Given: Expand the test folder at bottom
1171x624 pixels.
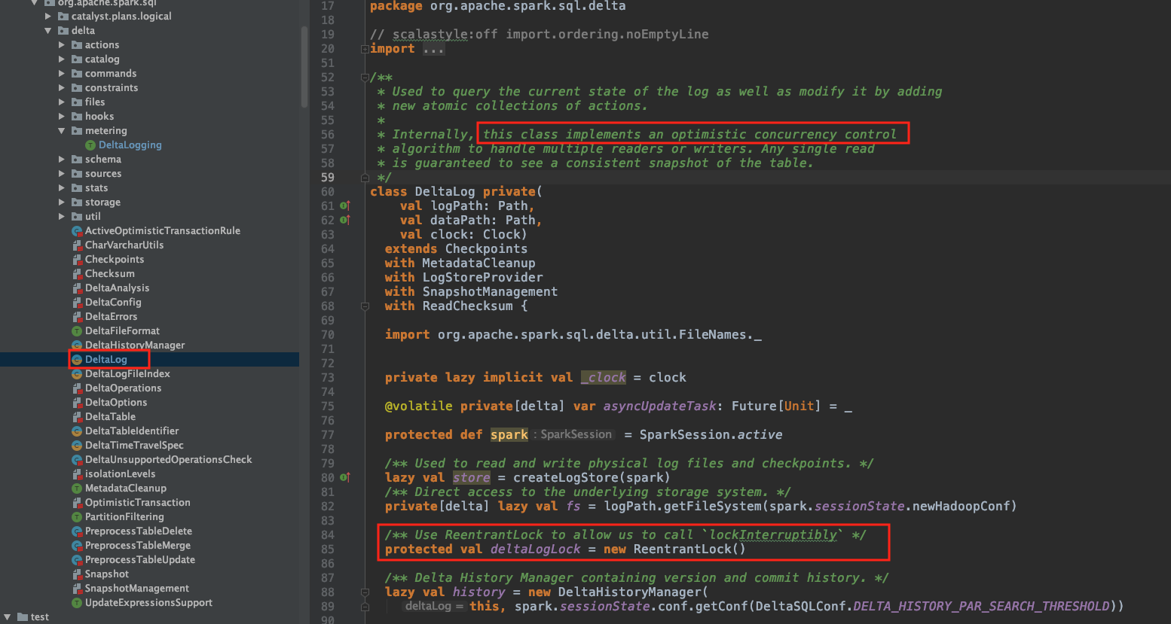Looking at the screenshot, I should pyautogui.click(x=8, y=617).
